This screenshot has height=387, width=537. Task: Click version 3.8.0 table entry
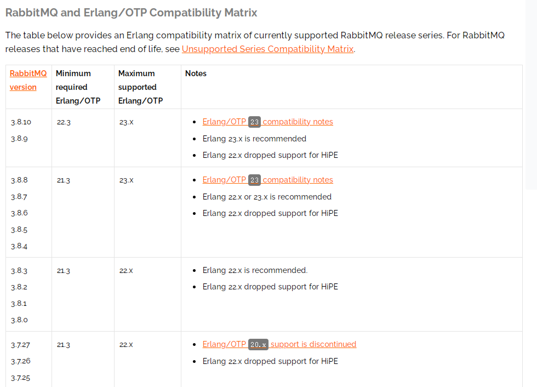[19, 320]
